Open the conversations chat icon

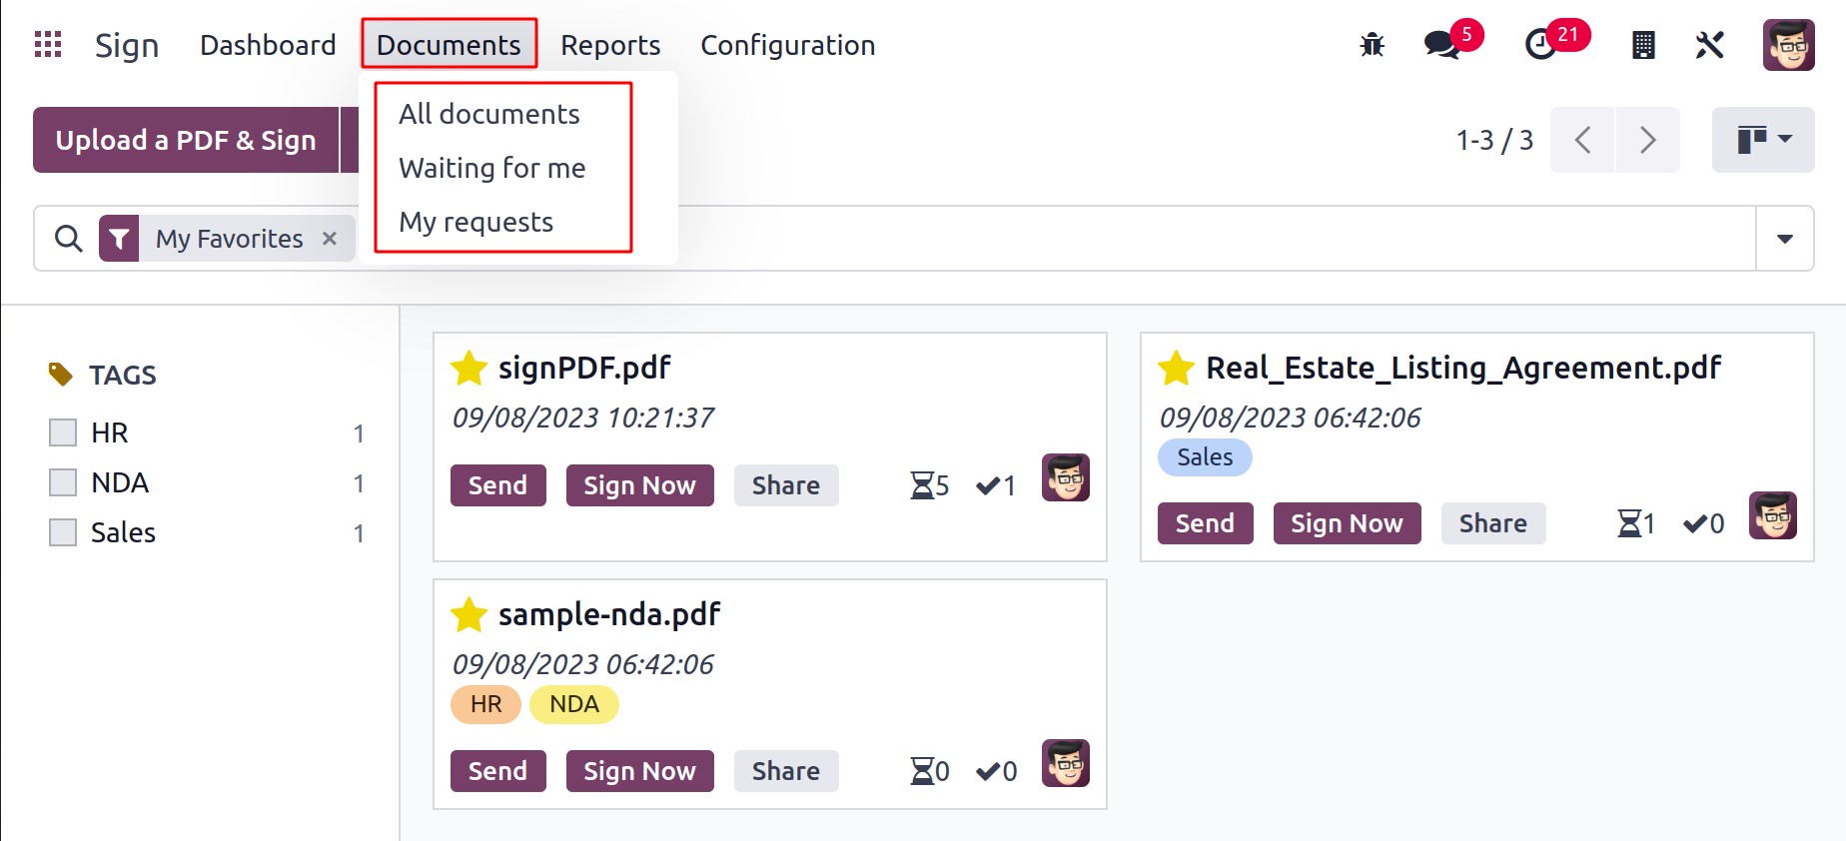point(1441,45)
